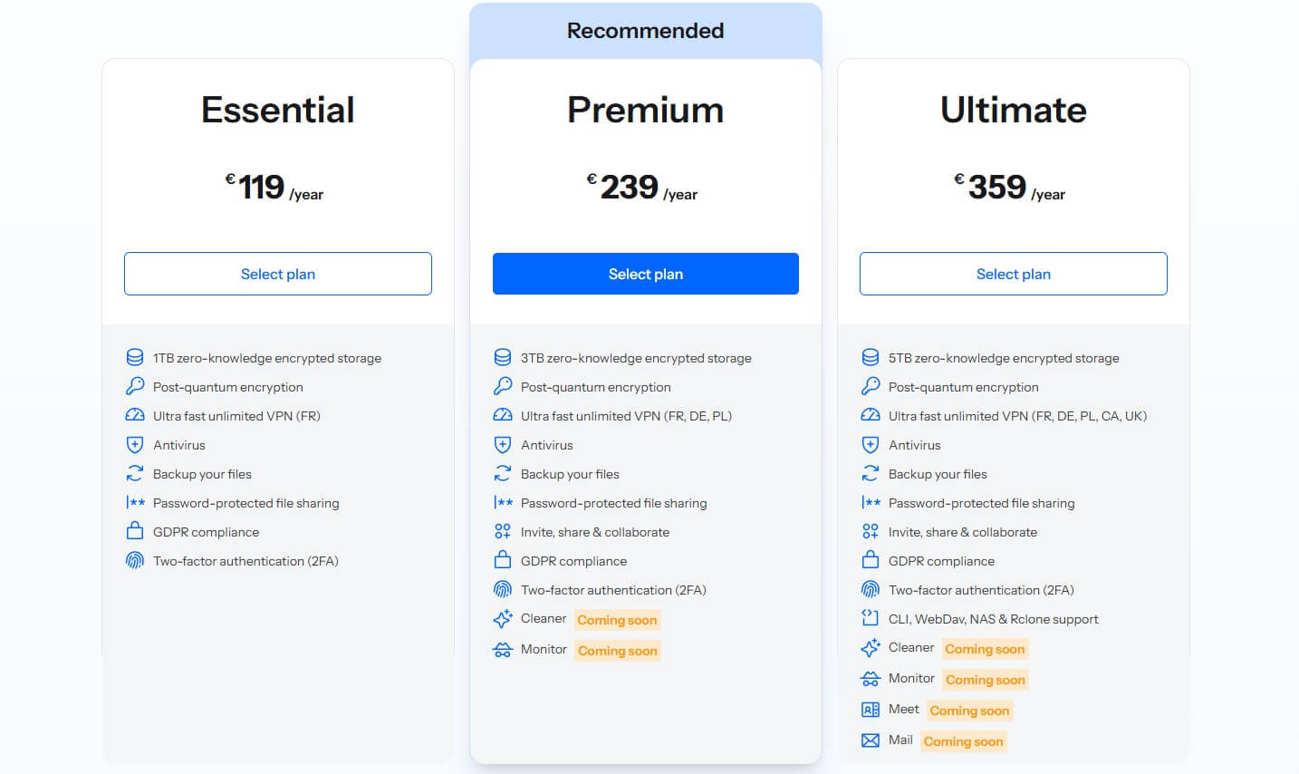Screen dimensions: 1299x774
Task: Click the Recommended banner above Premium
Action: pyautogui.click(x=645, y=31)
